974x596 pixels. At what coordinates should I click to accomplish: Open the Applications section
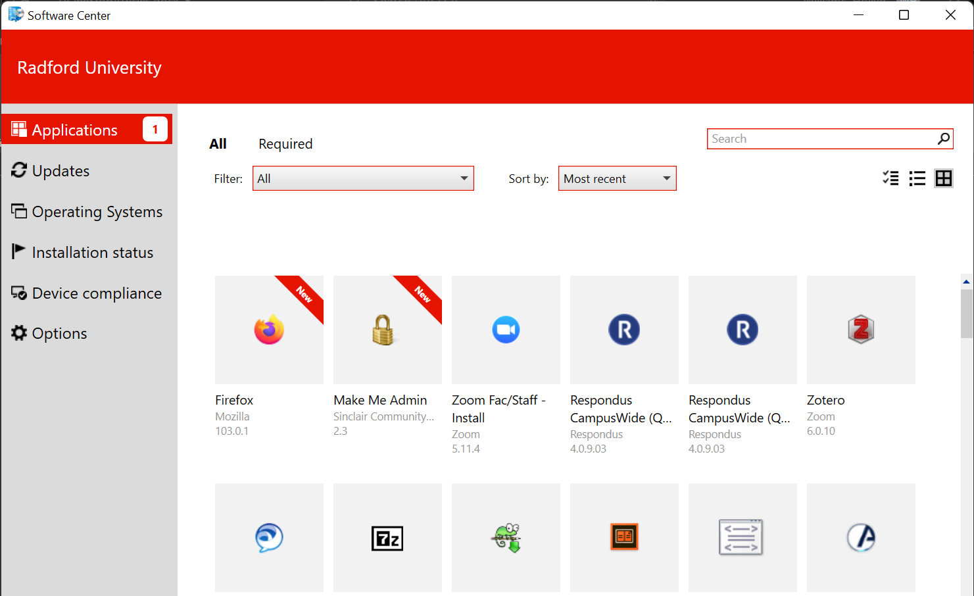coord(87,129)
